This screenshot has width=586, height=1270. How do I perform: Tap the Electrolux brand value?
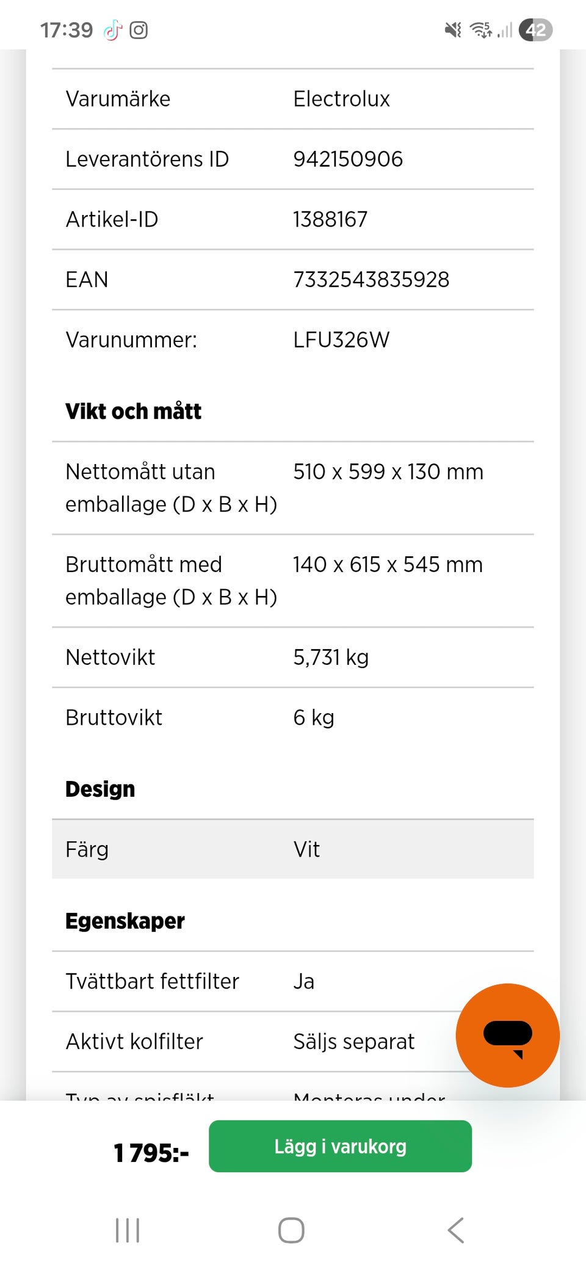(341, 99)
